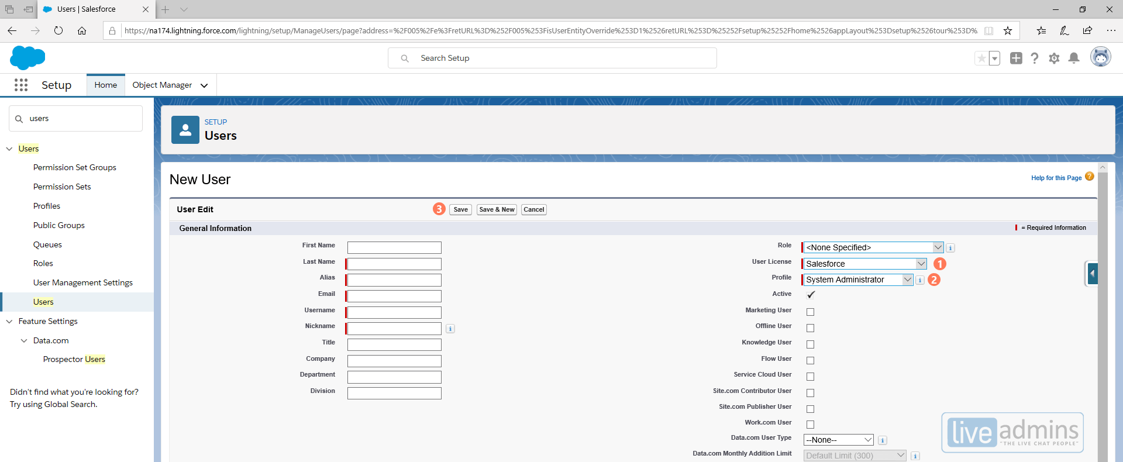Open the App Launcher grid icon
This screenshot has width=1123, height=462.
pos(21,85)
